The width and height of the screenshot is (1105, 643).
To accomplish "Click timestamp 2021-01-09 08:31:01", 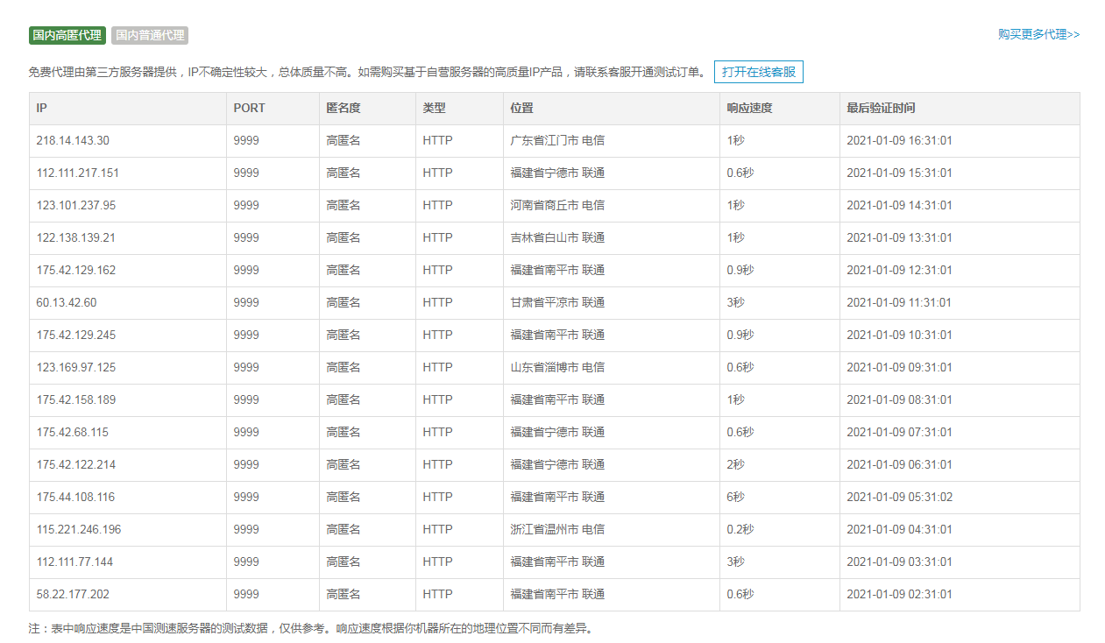I will [899, 400].
